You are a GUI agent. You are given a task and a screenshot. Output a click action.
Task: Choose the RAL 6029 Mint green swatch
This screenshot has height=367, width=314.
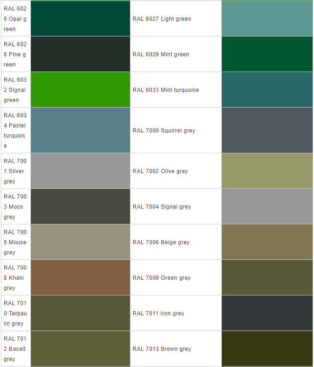pos(267,54)
